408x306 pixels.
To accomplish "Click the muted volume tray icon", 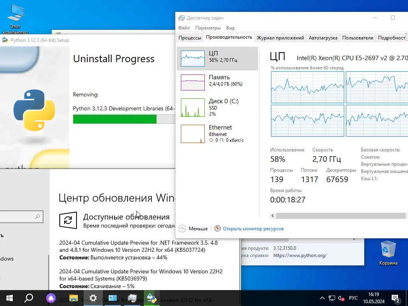I will click(x=341, y=298).
